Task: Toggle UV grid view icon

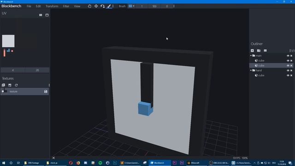Action: tap(41, 15)
